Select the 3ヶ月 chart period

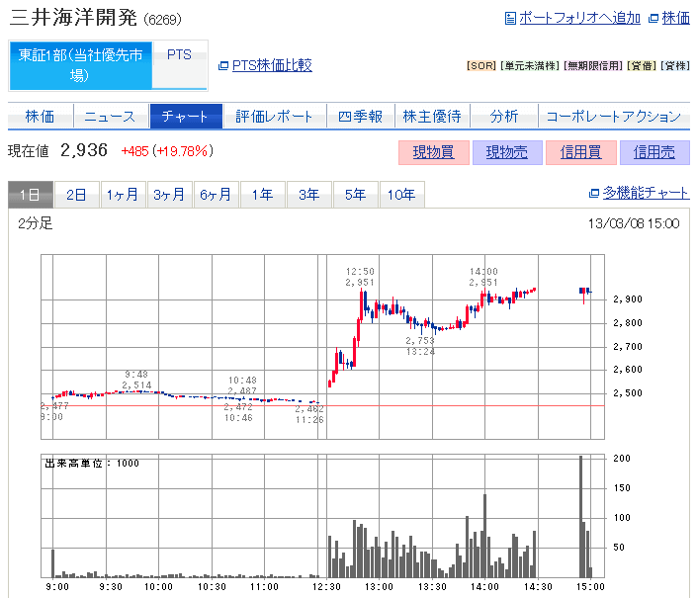click(x=169, y=195)
